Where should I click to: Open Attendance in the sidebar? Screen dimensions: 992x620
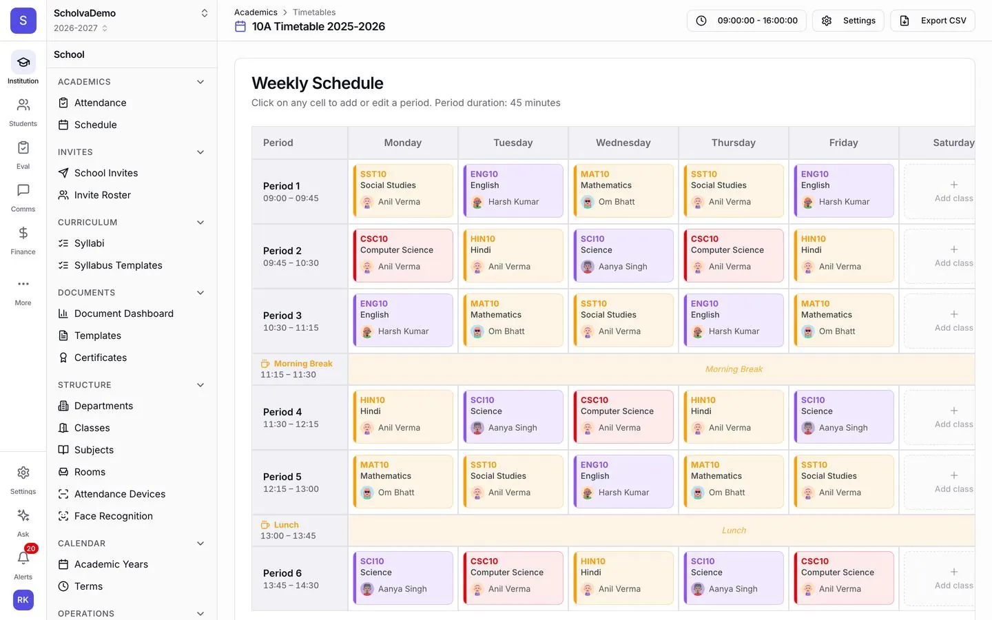coord(132,103)
